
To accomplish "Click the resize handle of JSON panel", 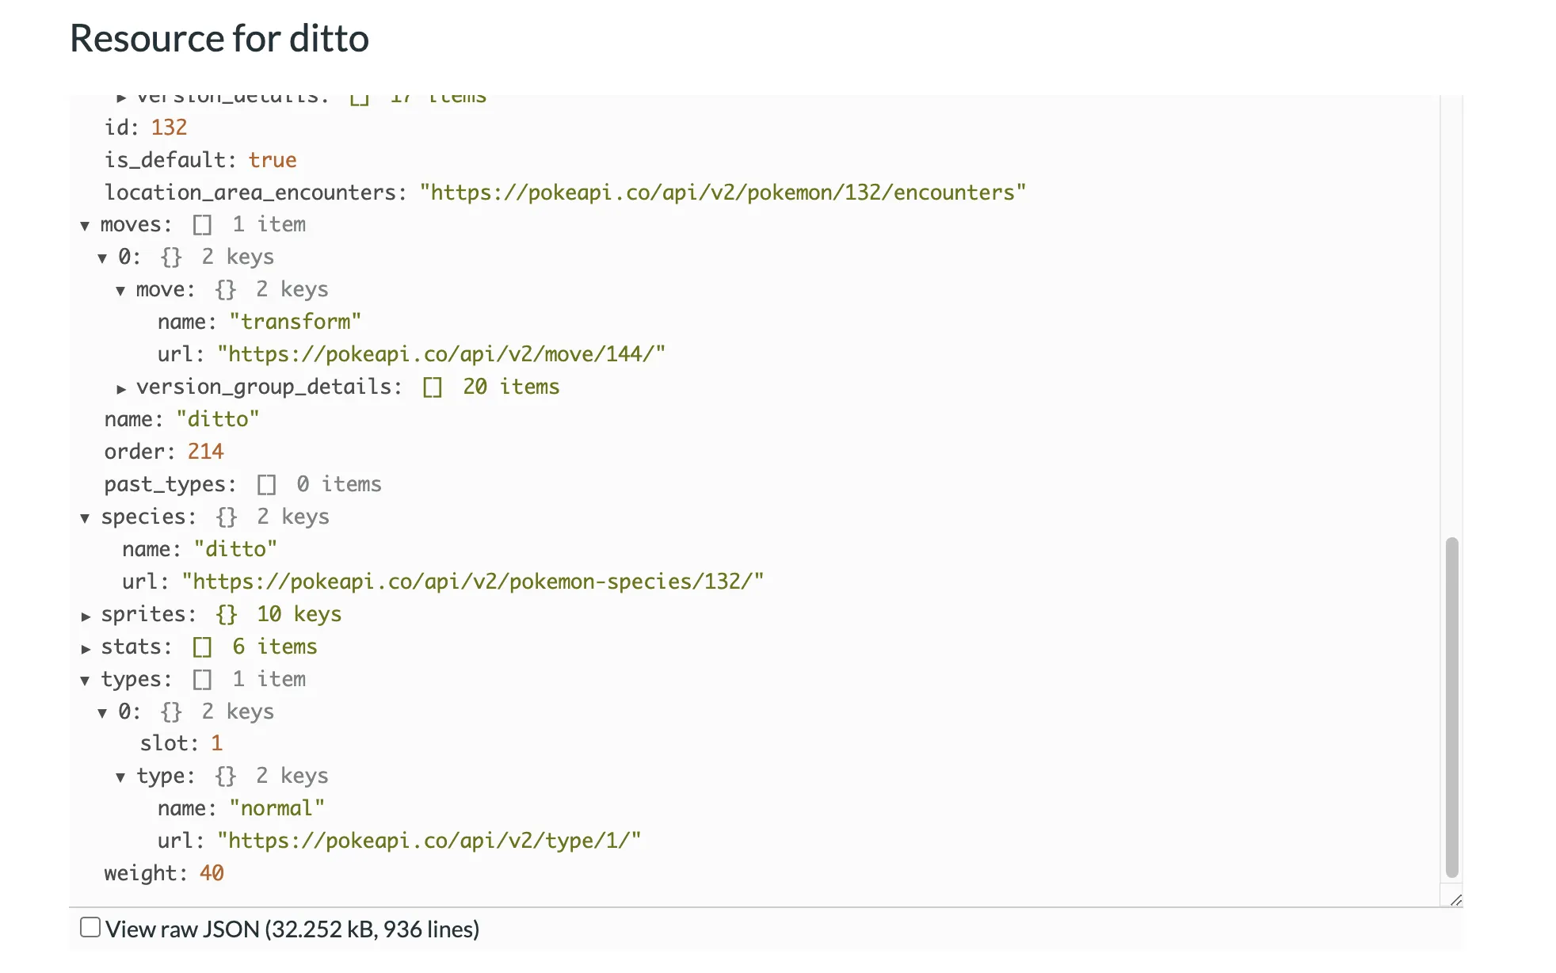I will tap(1455, 899).
